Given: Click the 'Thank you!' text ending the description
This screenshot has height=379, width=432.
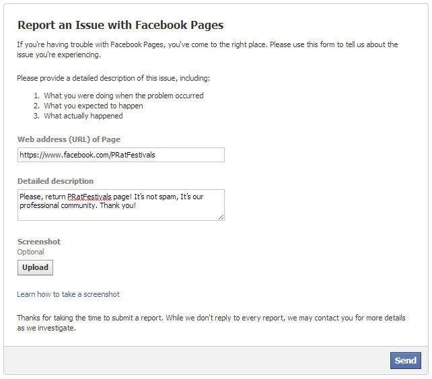Looking at the screenshot, I should coord(117,205).
